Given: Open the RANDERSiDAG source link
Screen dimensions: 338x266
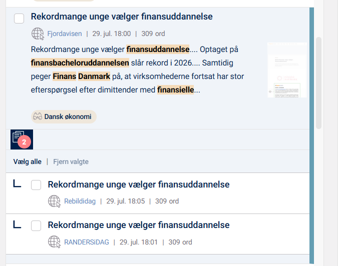Looking at the screenshot, I should pyautogui.click(x=87, y=242).
